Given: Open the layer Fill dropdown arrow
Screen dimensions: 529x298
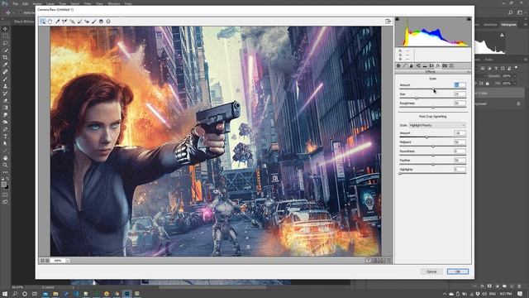Looking at the screenshot, I should coord(514,83).
